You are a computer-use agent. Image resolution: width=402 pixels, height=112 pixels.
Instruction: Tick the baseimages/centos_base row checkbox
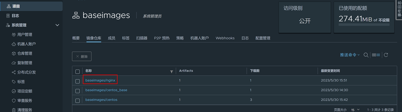[x=77, y=91]
